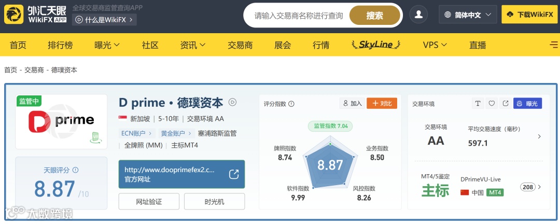Expand the VPS navigation dropdown
560x224 pixels.
pos(435,45)
